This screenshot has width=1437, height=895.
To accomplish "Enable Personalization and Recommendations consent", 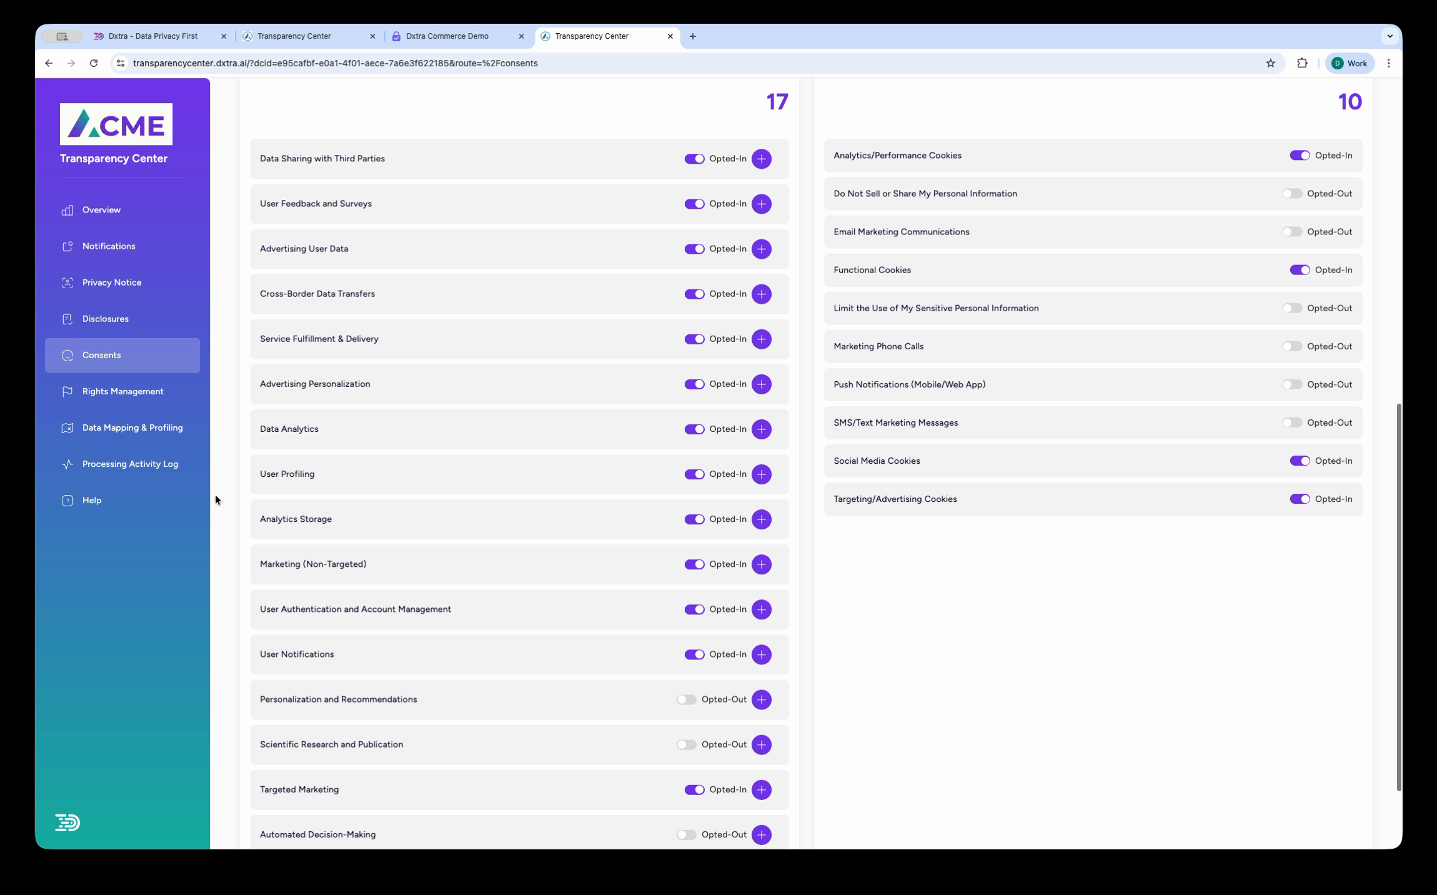I will tap(686, 699).
